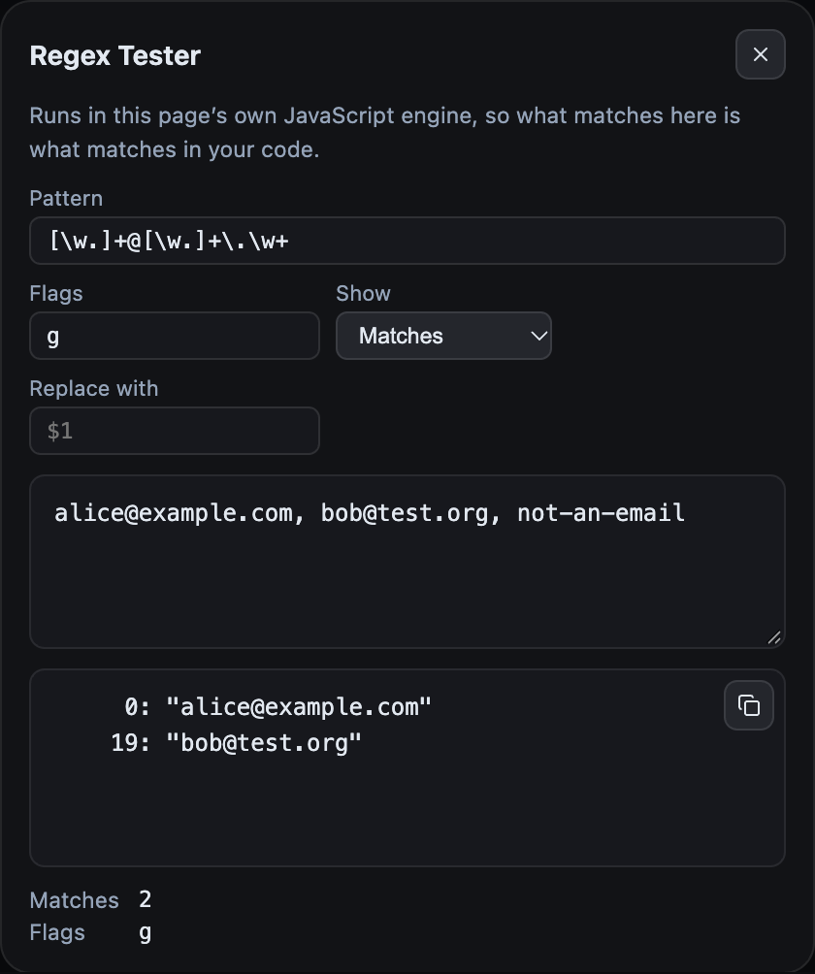Click the Flags label above the input

pos(56,293)
